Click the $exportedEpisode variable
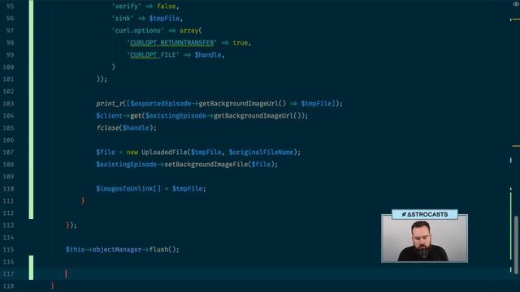 click(x=161, y=103)
